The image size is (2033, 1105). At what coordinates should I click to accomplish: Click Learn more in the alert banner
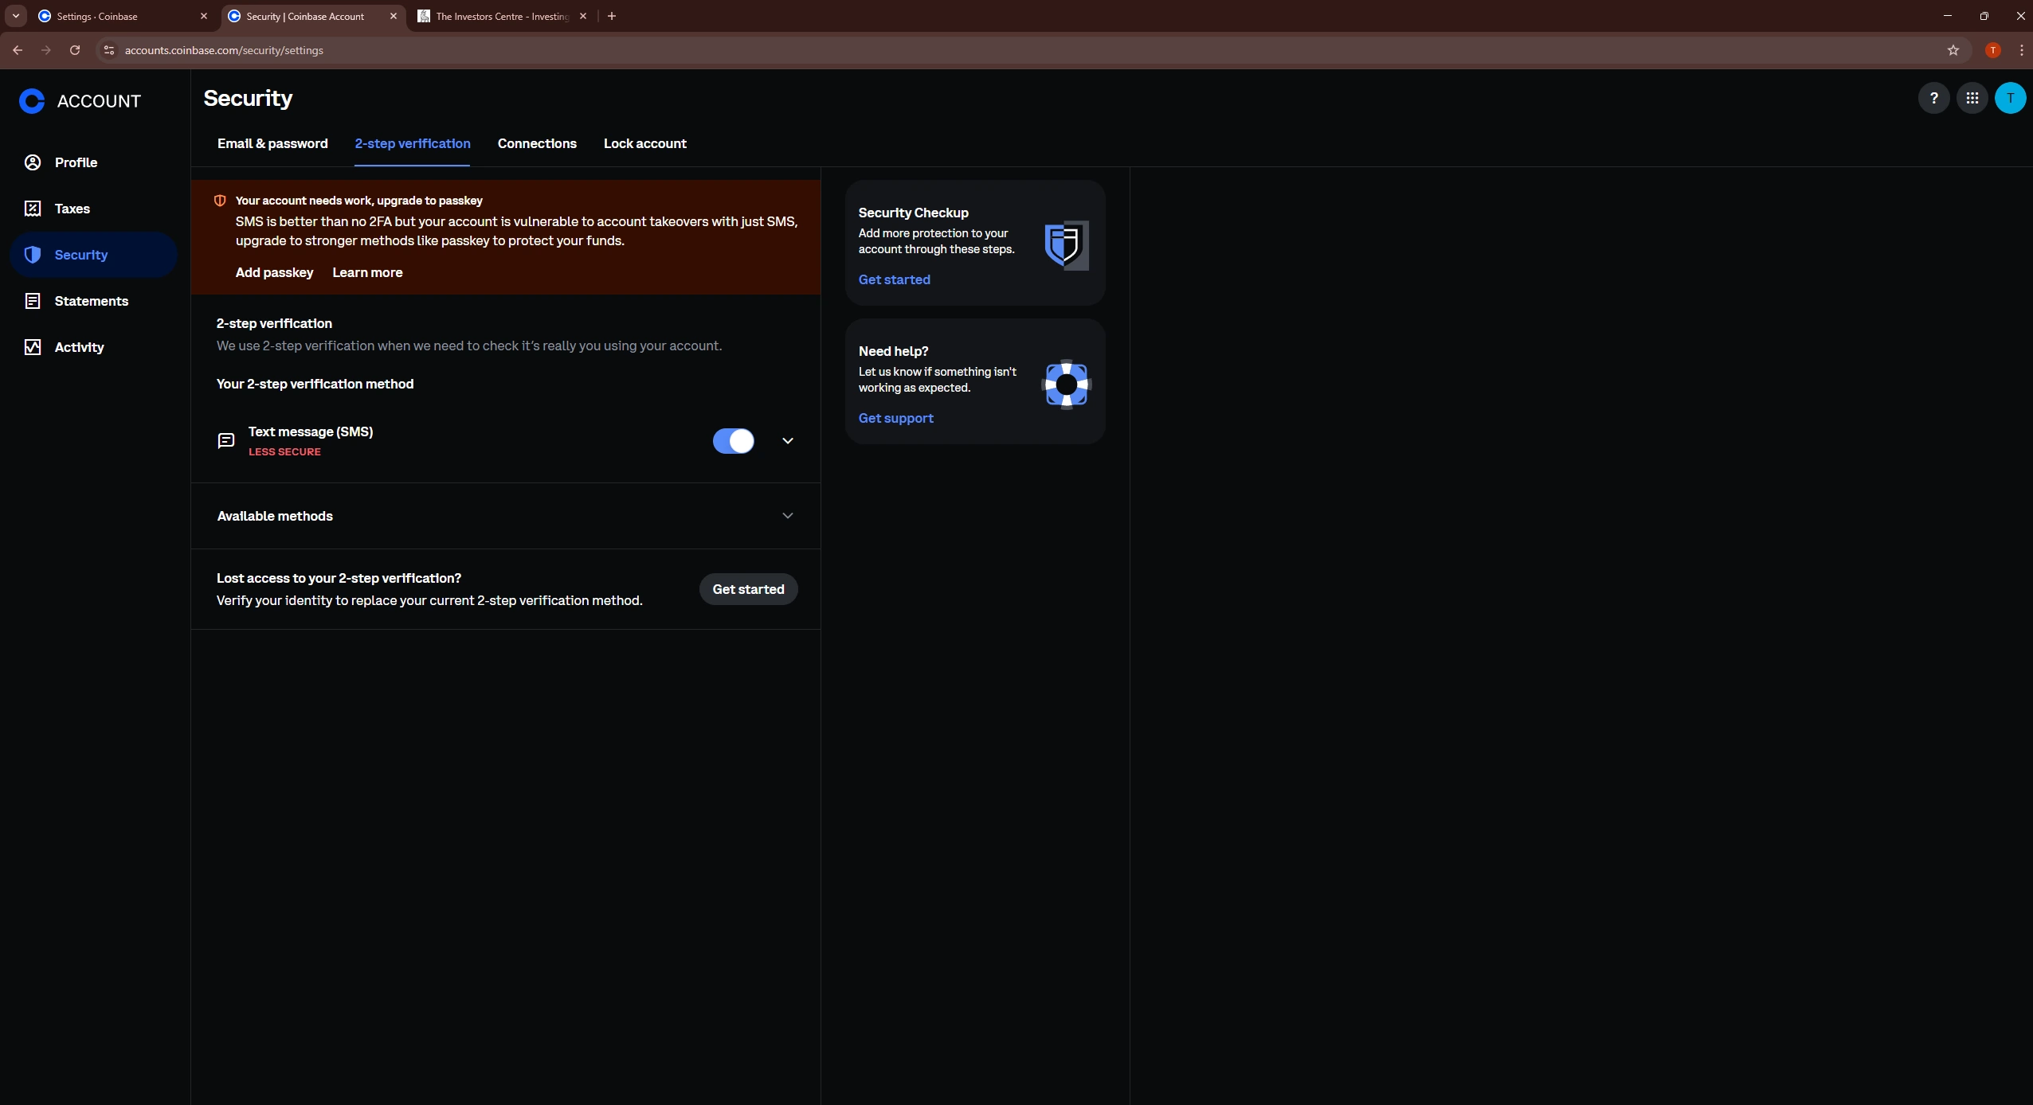pyautogui.click(x=367, y=272)
